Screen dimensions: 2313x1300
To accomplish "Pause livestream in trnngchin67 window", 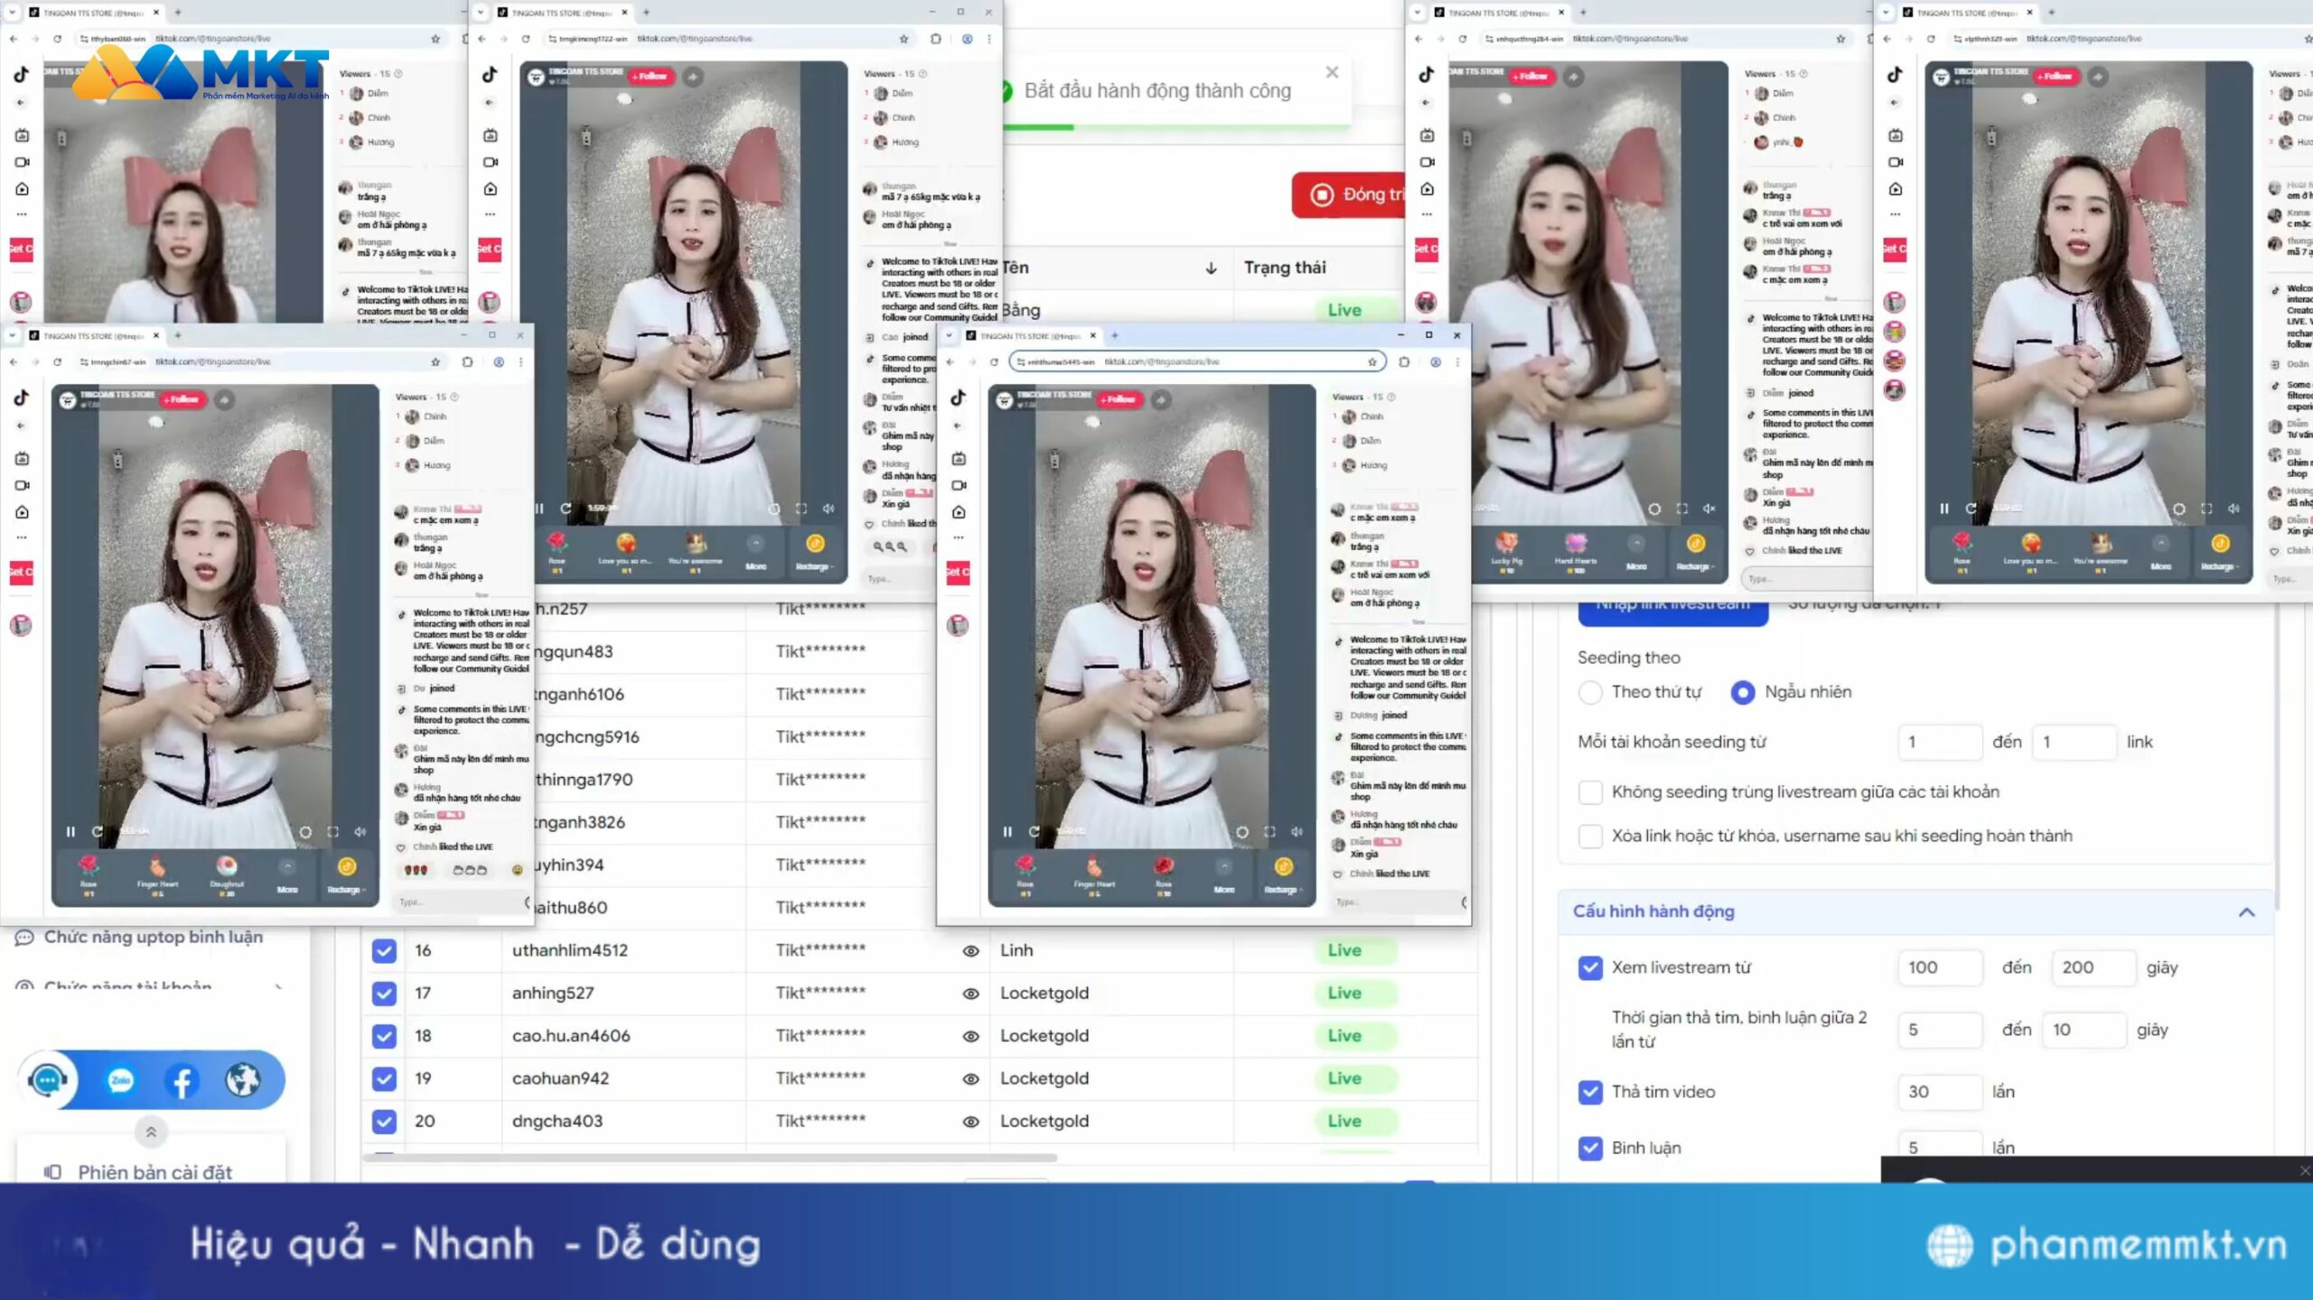I will click(x=70, y=831).
